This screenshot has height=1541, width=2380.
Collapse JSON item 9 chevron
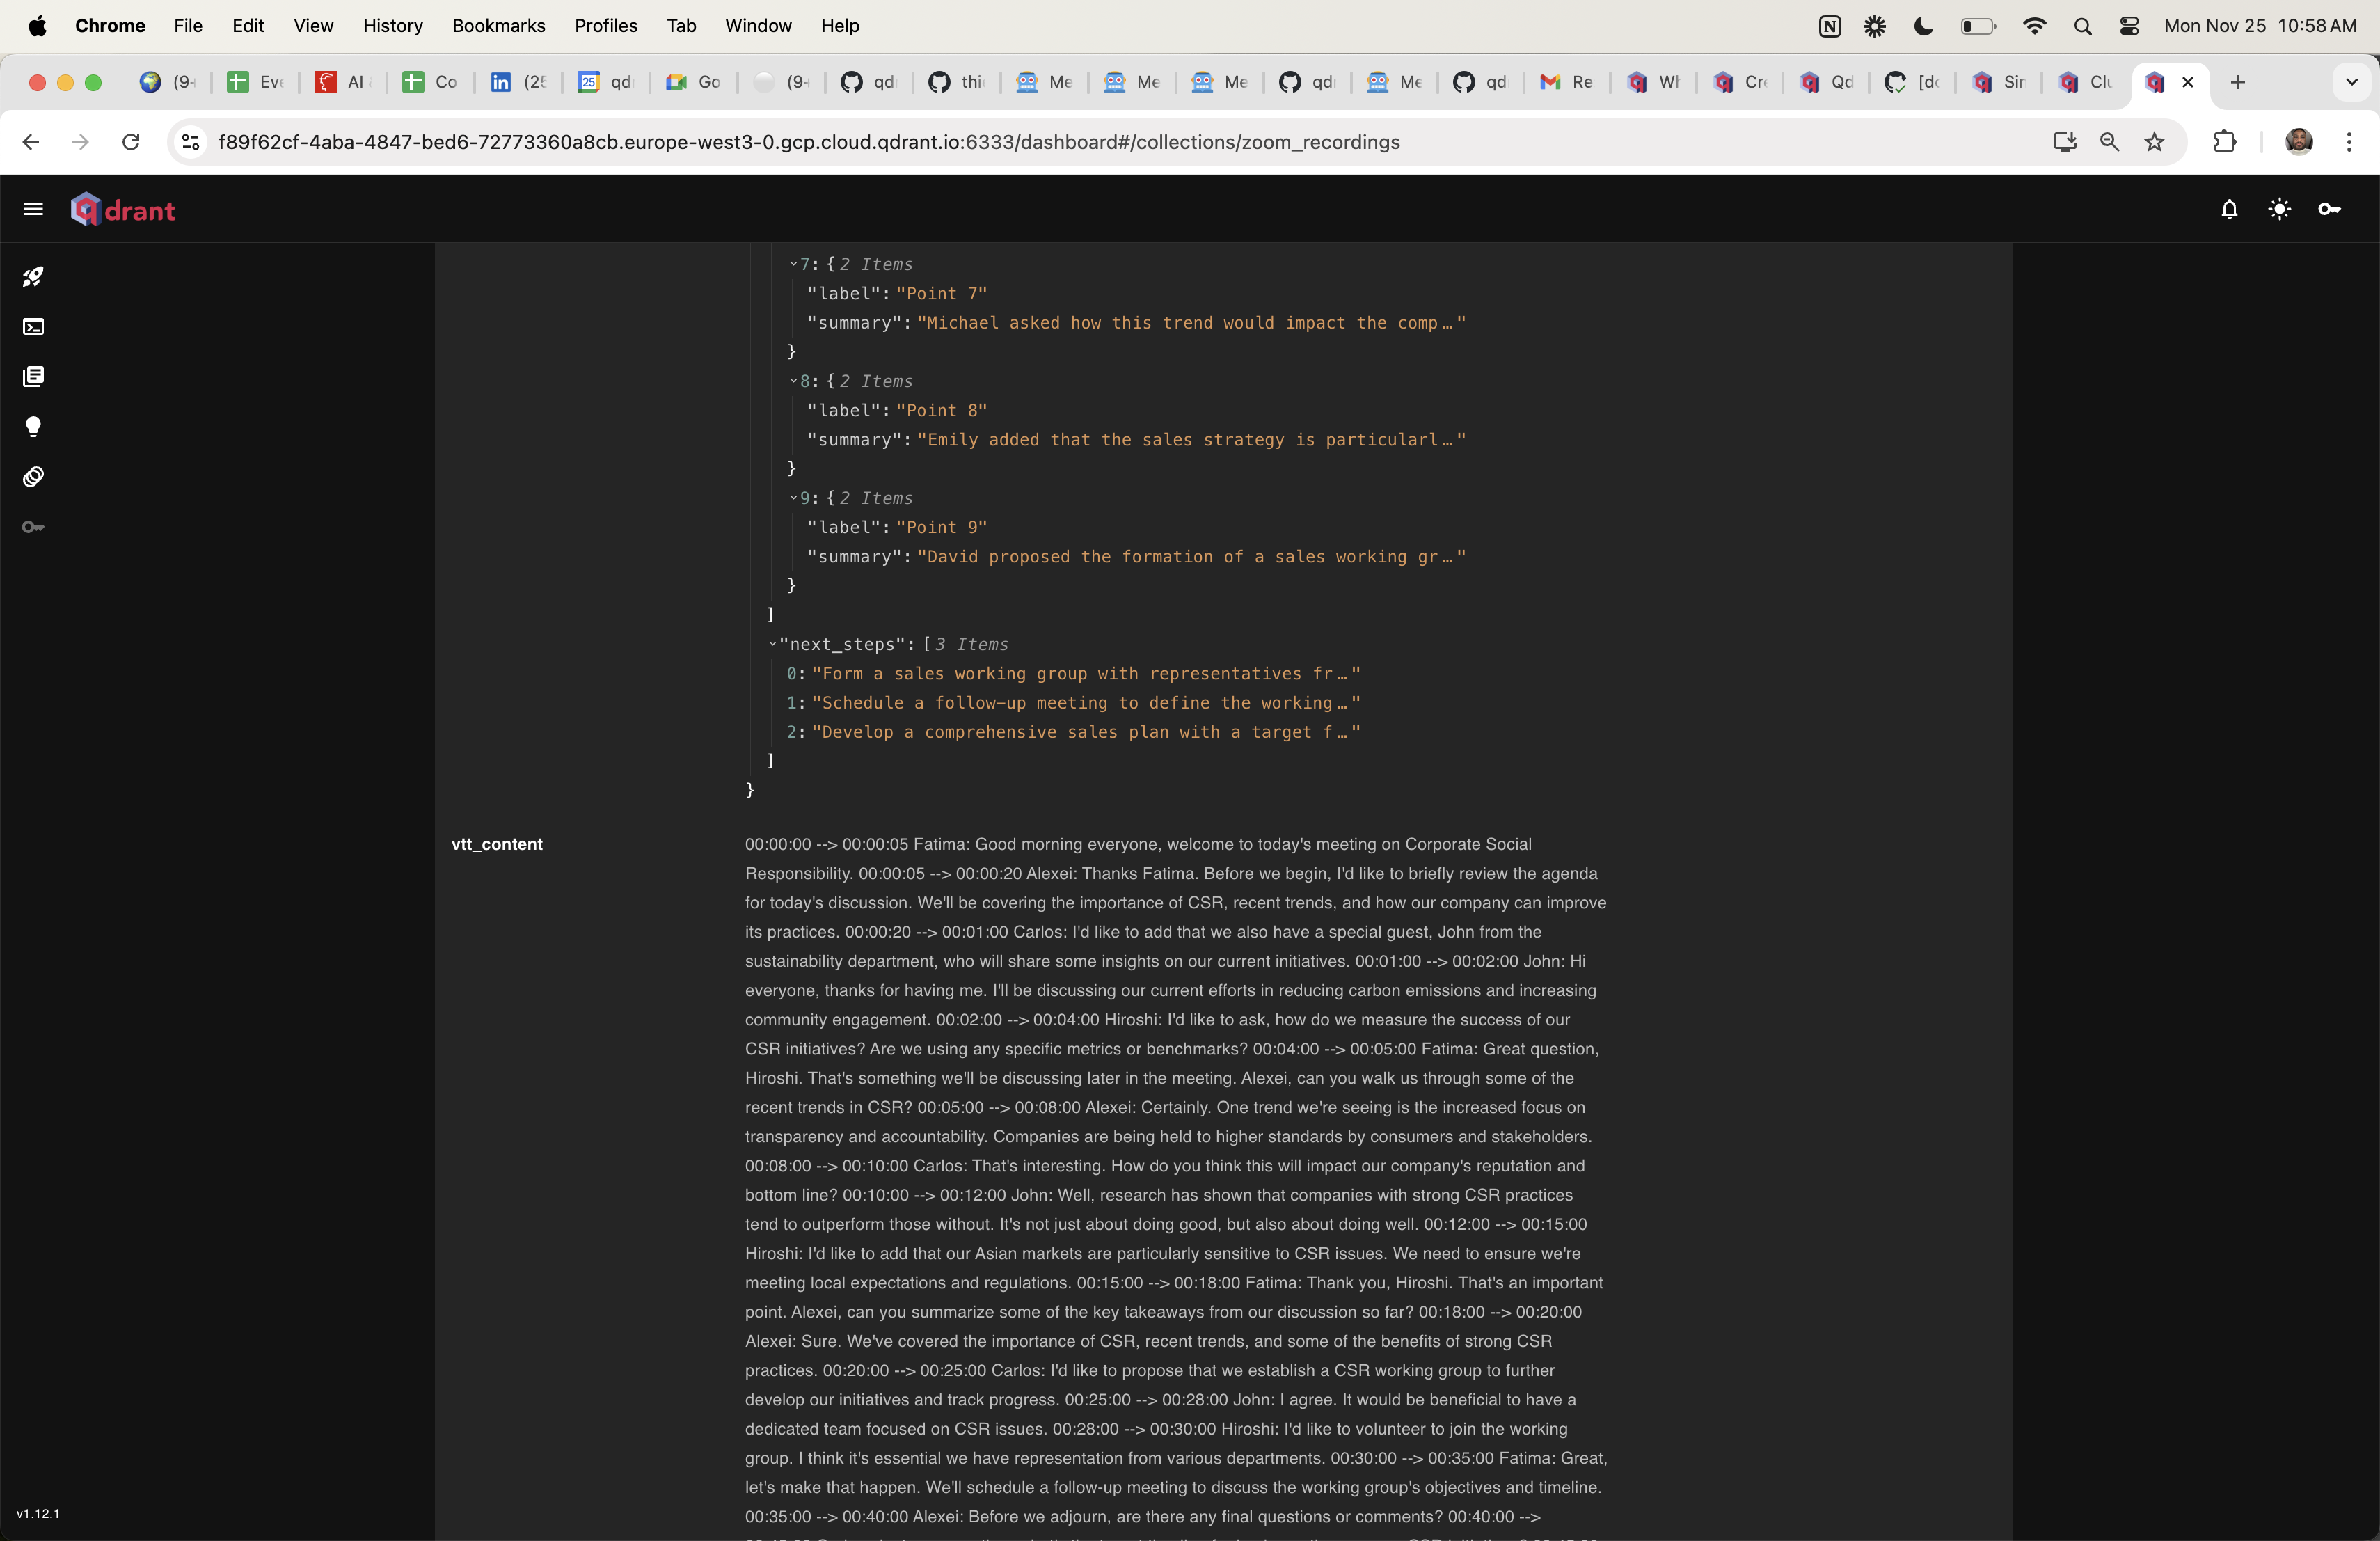[x=794, y=498]
